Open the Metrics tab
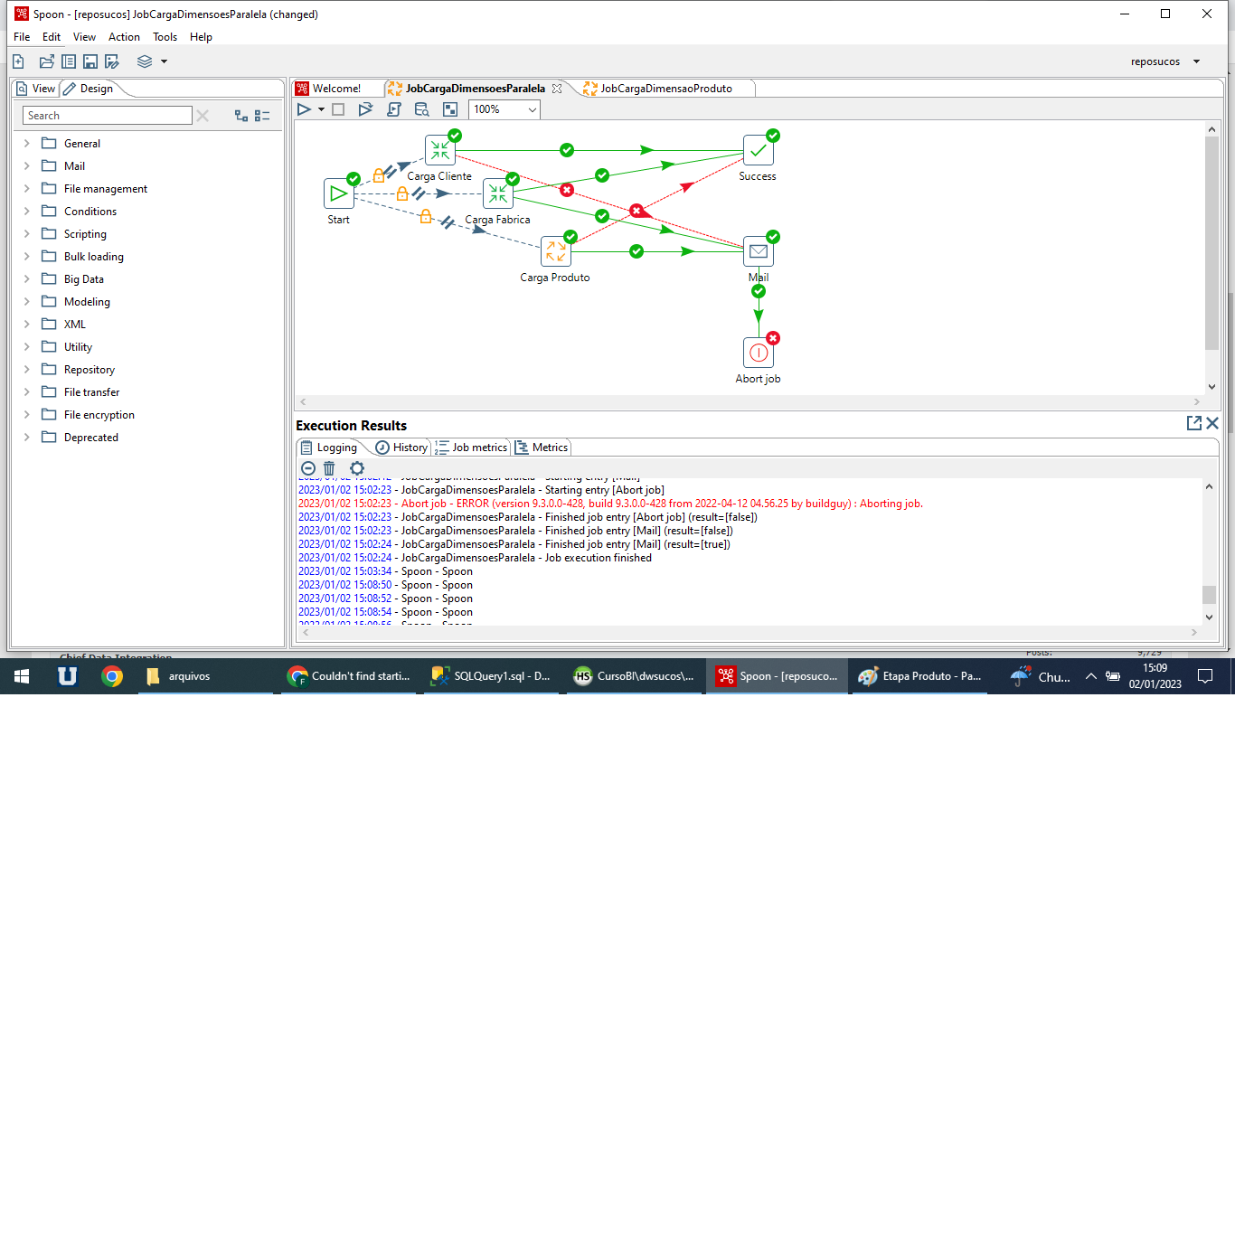Viewport: 1235px width, 1244px height. [542, 448]
